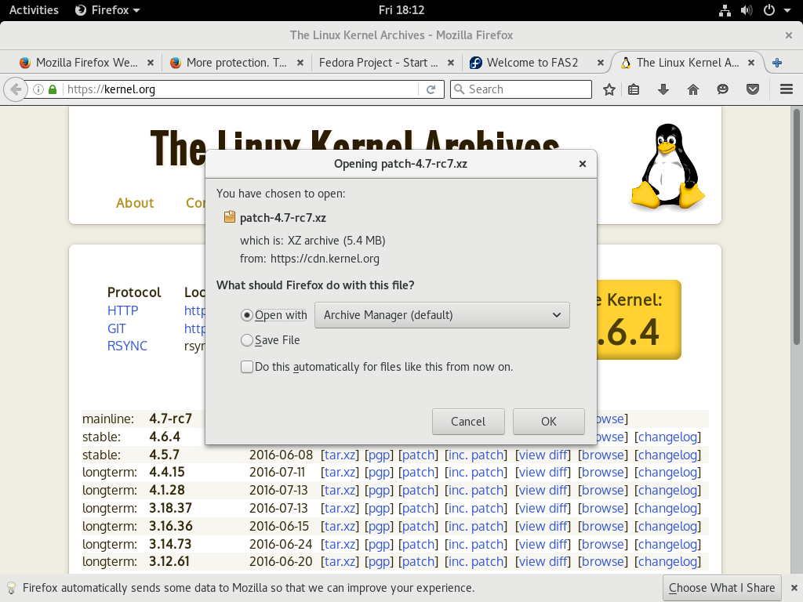This screenshot has width=803, height=602.
Task: Select the Open with radio button
Action: [x=247, y=315]
